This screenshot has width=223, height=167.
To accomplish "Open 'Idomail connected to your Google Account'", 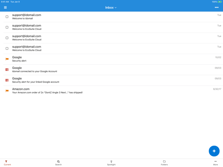I will 113,69.
